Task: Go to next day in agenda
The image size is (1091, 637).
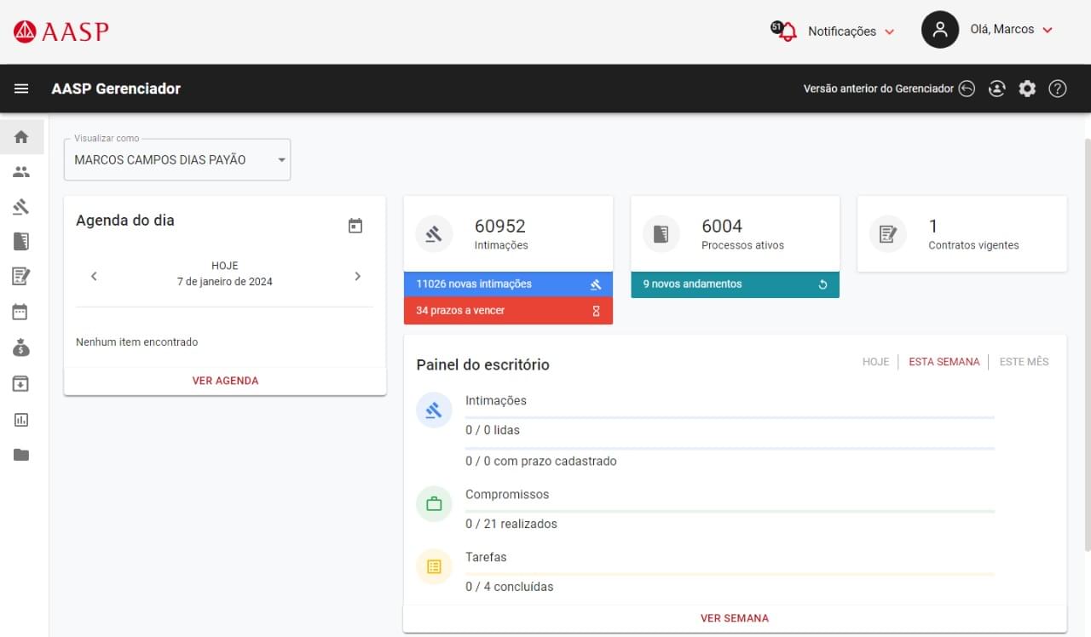Action: (357, 276)
